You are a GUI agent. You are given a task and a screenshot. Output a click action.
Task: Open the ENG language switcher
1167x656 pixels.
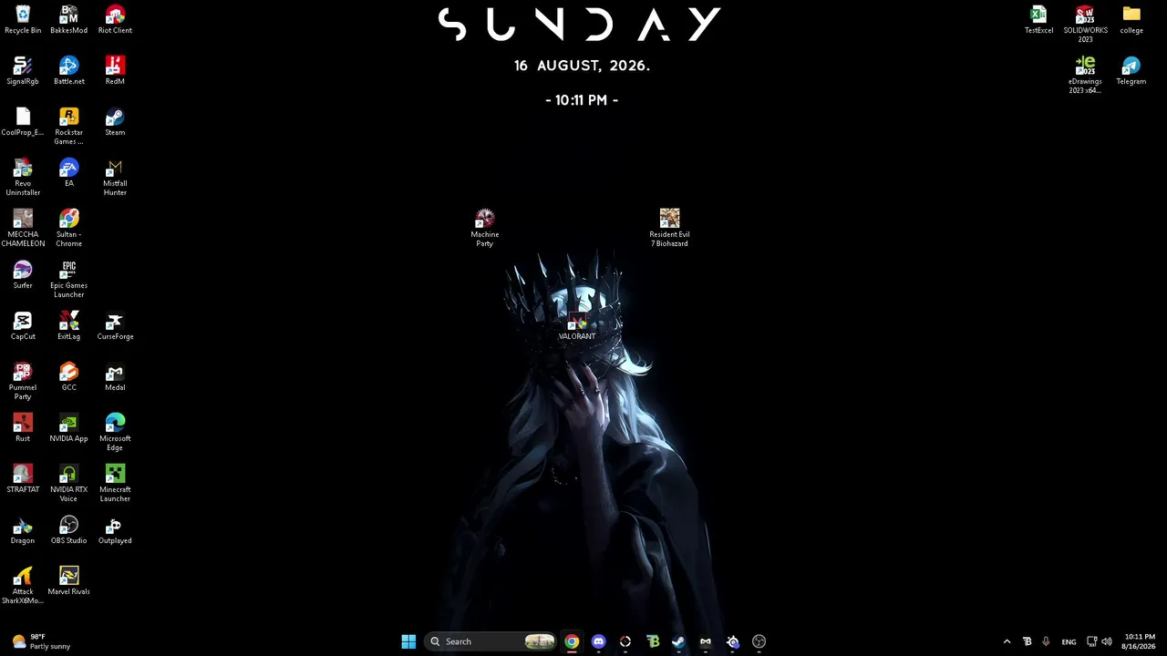click(x=1069, y=641)
